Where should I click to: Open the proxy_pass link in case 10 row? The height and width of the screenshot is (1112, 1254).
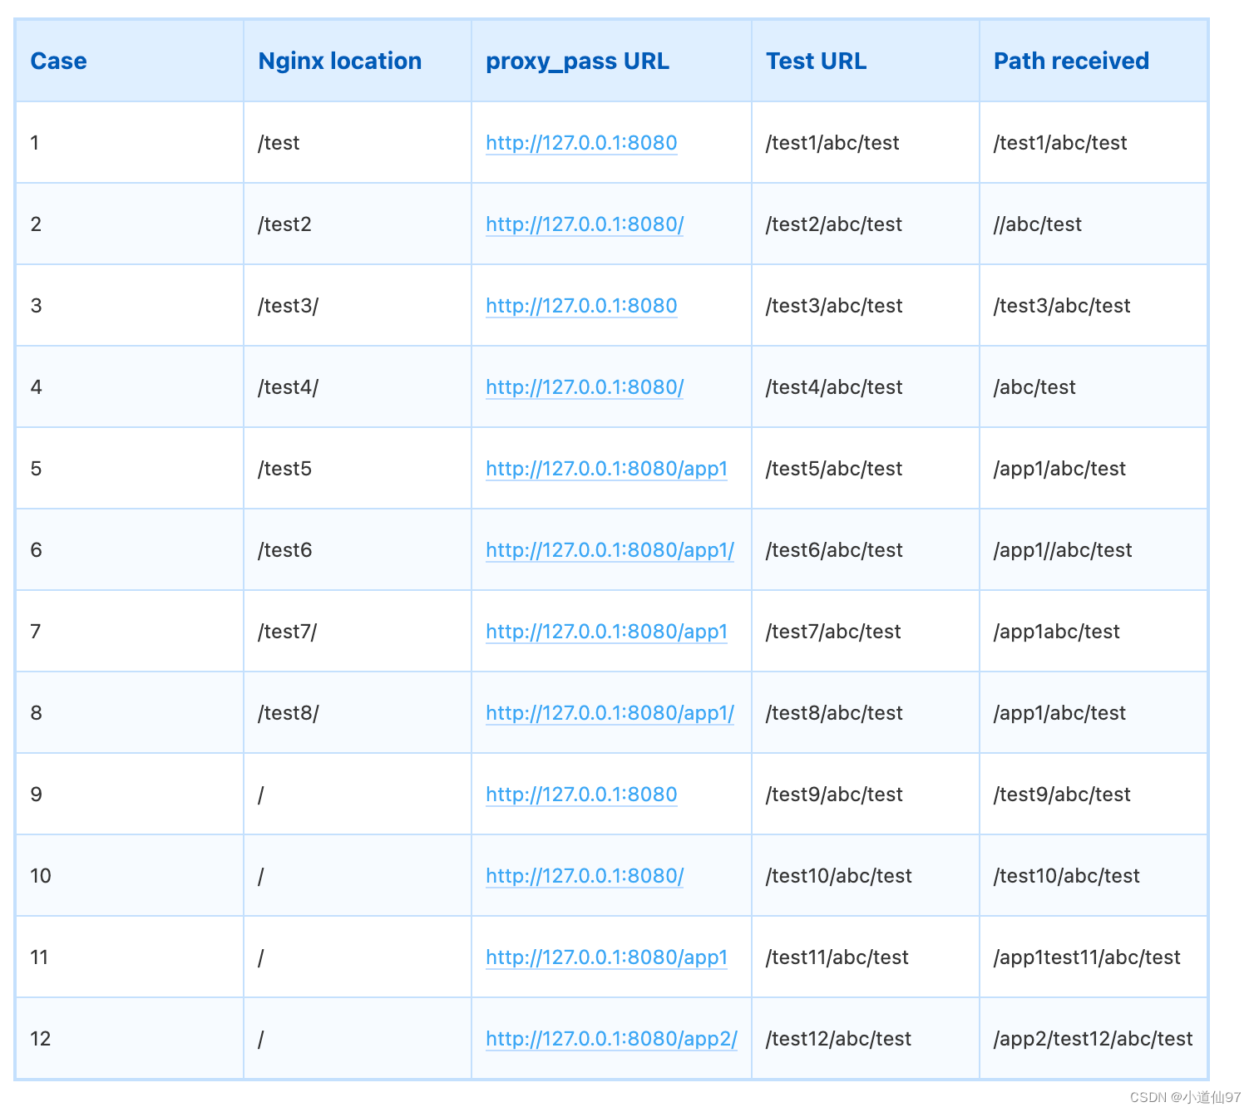tap(585, 876)
